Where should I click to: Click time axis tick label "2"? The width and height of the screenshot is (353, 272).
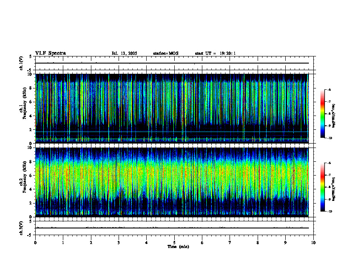pos(91,243)
